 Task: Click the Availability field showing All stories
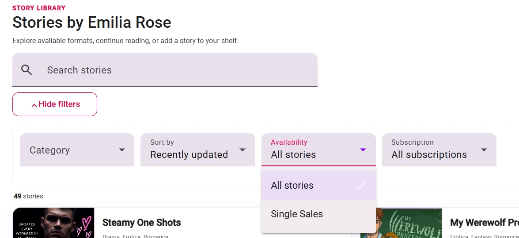tap(318, 150)
